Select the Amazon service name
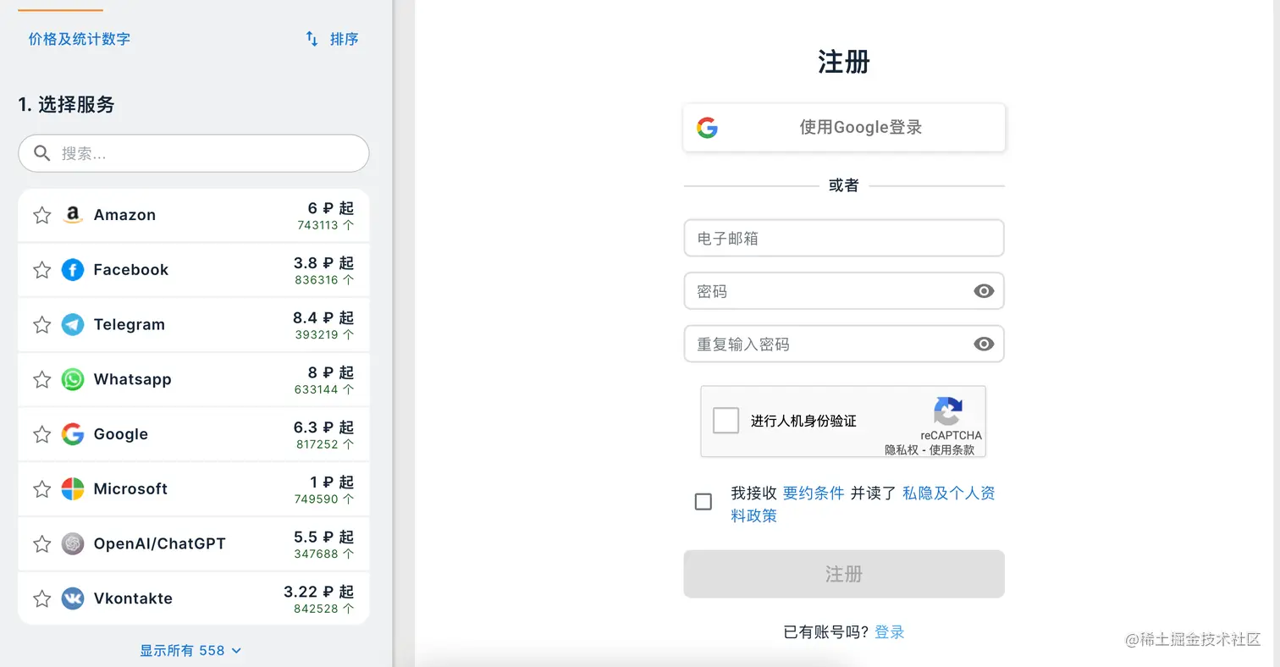Screen dimensions: 1280x667 coord(124,215)
